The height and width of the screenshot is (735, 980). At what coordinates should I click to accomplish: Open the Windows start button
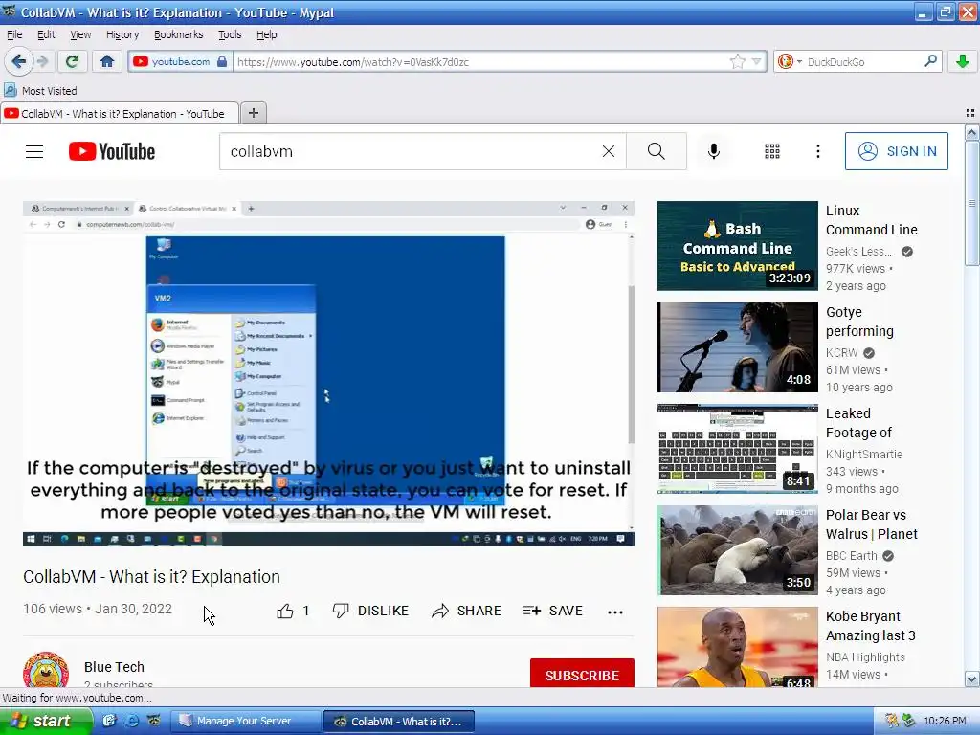[44, 722]
